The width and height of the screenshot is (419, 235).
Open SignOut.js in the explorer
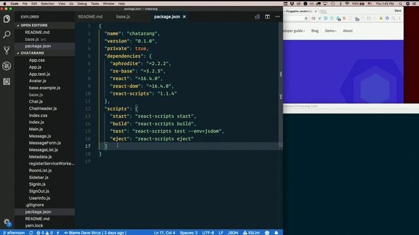click(39, 191)
